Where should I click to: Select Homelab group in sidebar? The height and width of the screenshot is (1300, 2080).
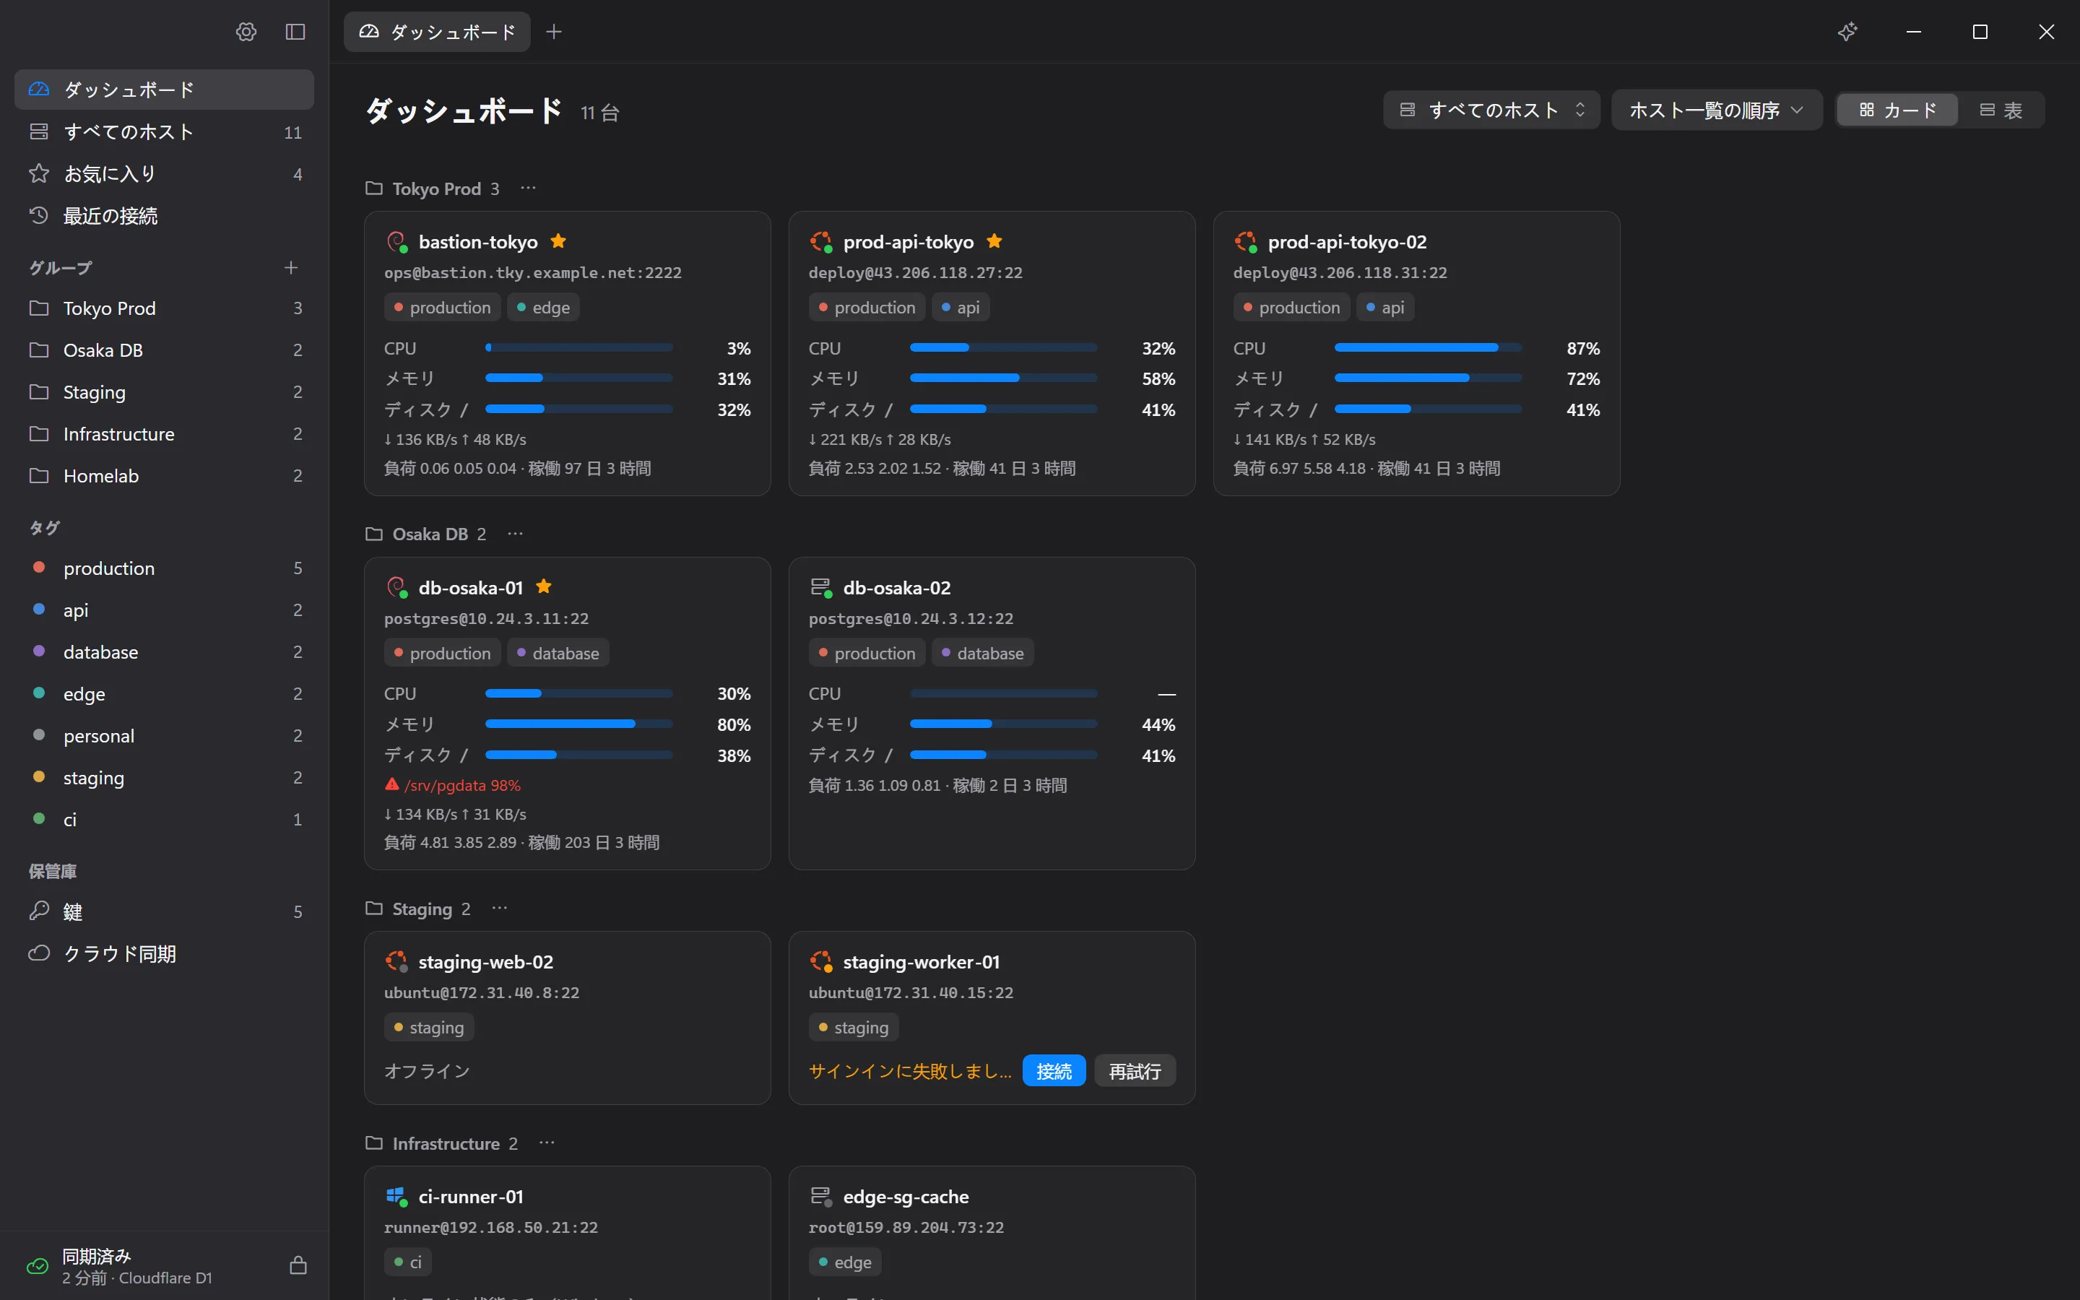click(x=164, y=475)
